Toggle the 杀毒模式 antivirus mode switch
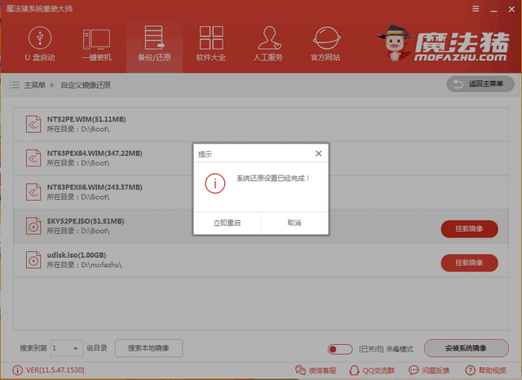 (334, 349)
